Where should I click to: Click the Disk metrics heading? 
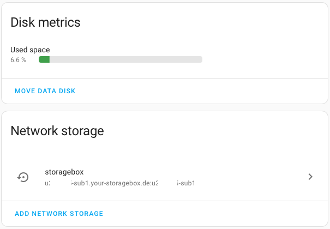(x=46, y=22)
